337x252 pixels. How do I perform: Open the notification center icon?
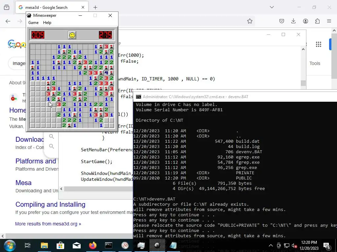(327, 245)
